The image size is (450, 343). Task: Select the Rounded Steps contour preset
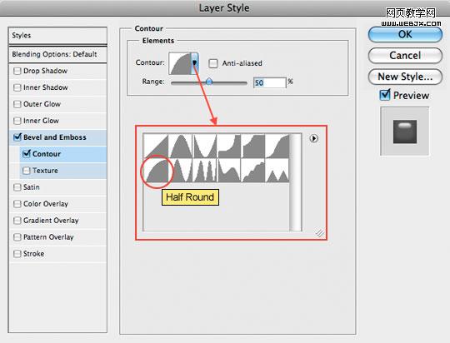pyautogui.click(x=252, y=171)
